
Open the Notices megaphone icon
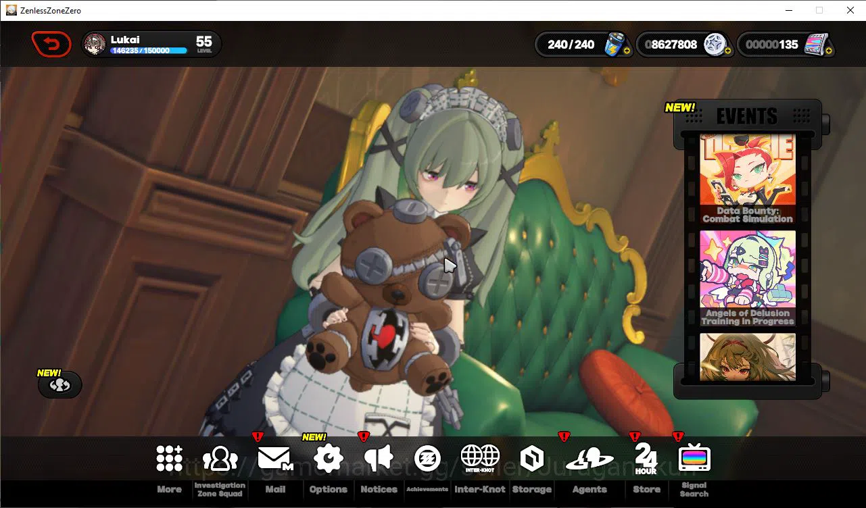click(379, 459)
